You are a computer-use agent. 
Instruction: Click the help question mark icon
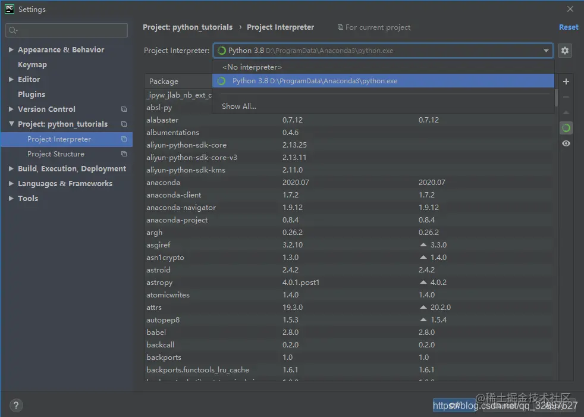[15, 405]
